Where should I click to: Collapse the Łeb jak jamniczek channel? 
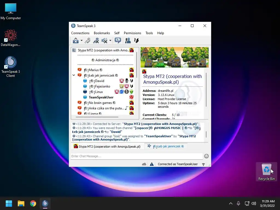74,75
